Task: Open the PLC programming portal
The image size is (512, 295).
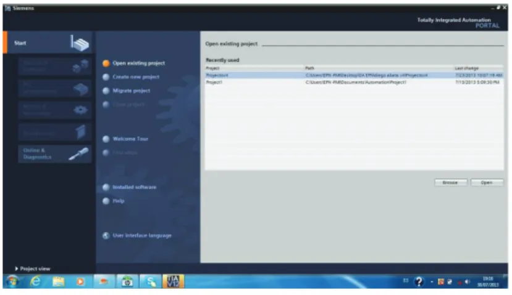Action: point(55,88)
